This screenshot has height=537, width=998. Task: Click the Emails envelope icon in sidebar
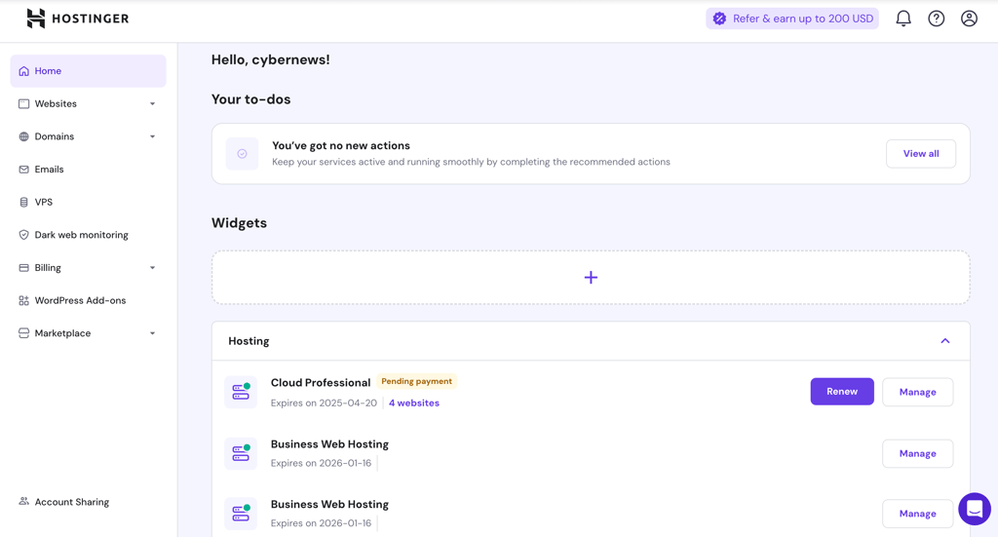click(23, 170)
